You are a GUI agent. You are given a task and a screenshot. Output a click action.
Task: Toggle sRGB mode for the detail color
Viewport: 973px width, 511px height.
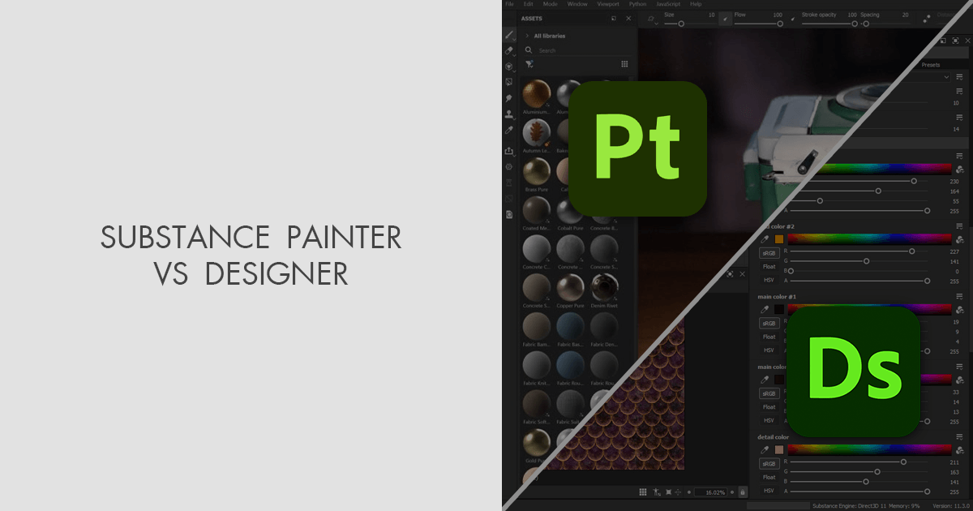(x=769, y=462)
